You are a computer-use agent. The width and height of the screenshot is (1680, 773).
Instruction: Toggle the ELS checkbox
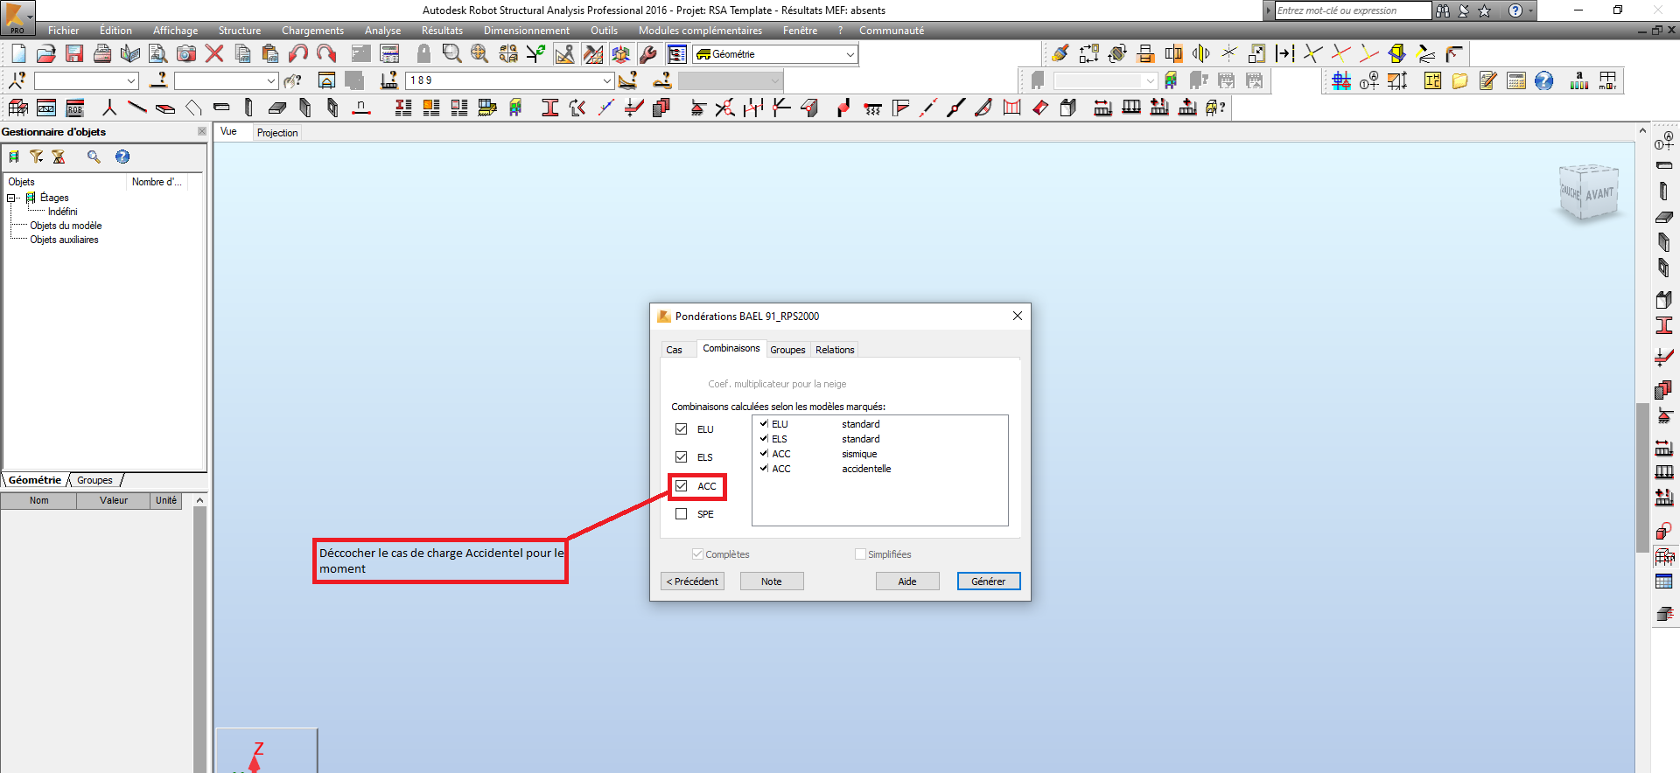click(682, 457)
